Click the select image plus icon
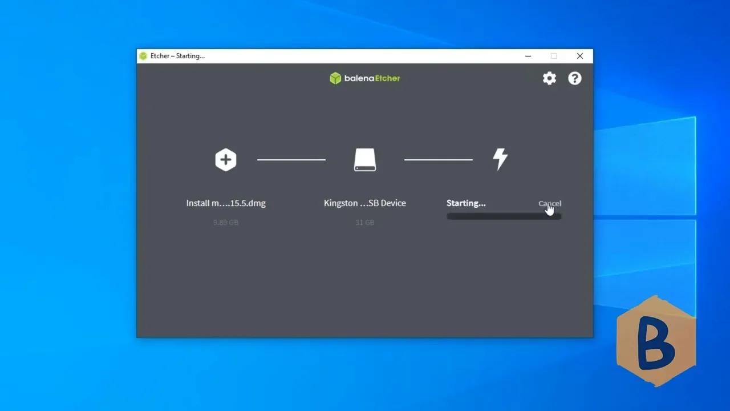 pyautogui.click(x=226, y=160)
